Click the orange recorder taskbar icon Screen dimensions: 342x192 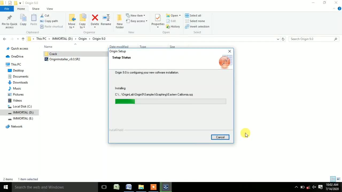click(153, 187)
